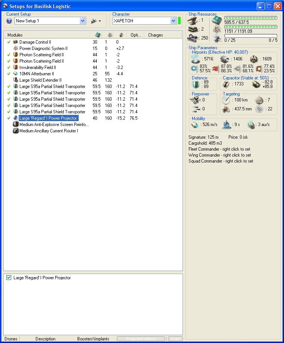The height and width of the screenshot is (343, 284).
Task: Click the capacitor capacity icon
Action: [226, 84]
